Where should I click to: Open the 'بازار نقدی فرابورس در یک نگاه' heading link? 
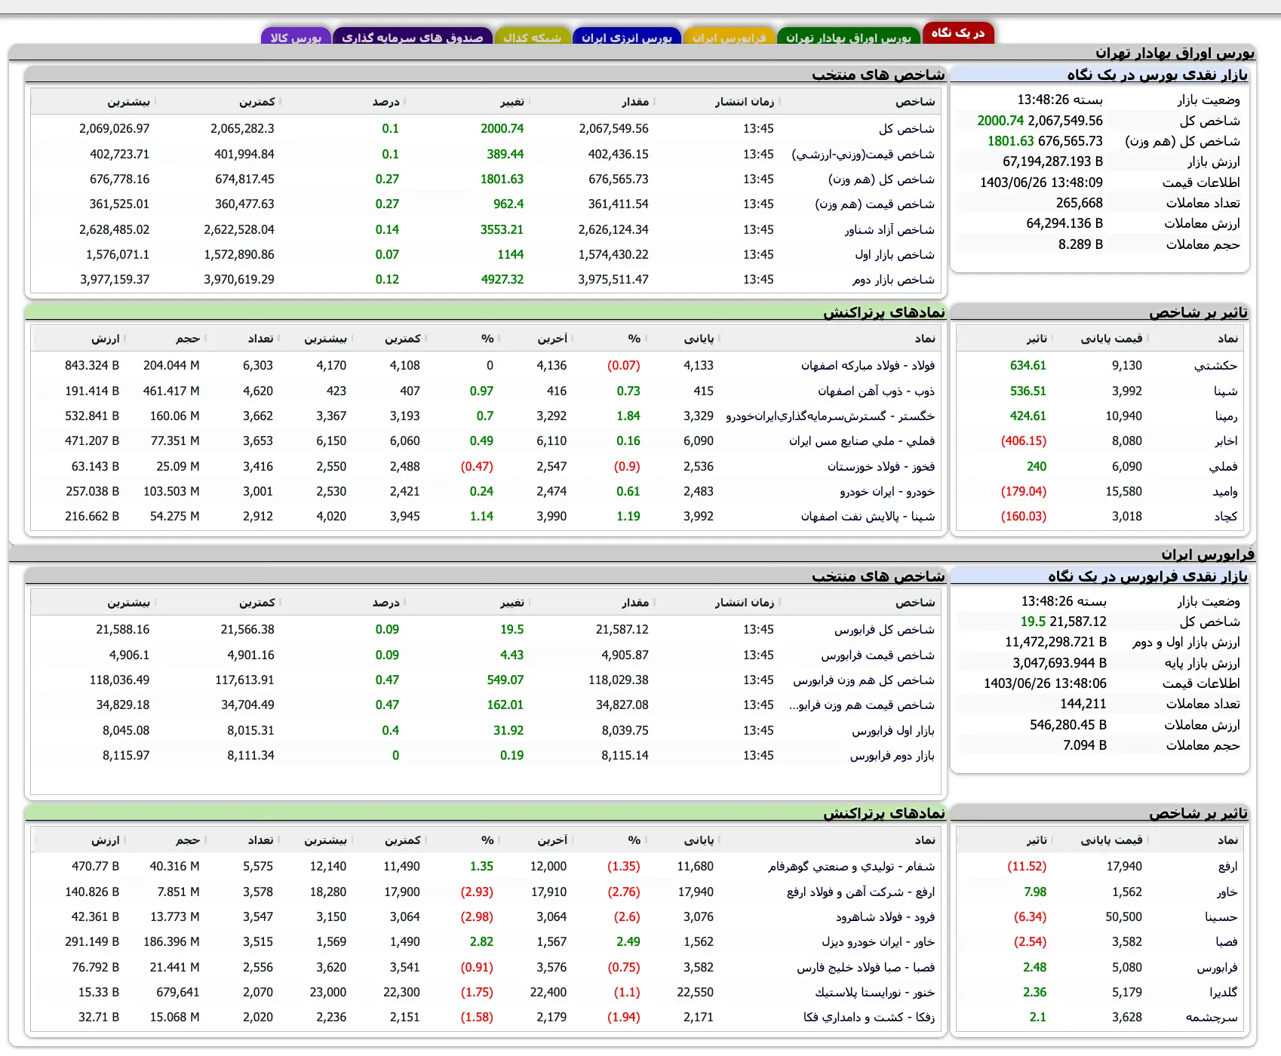pyautogui.click(x=1147, y=576)
